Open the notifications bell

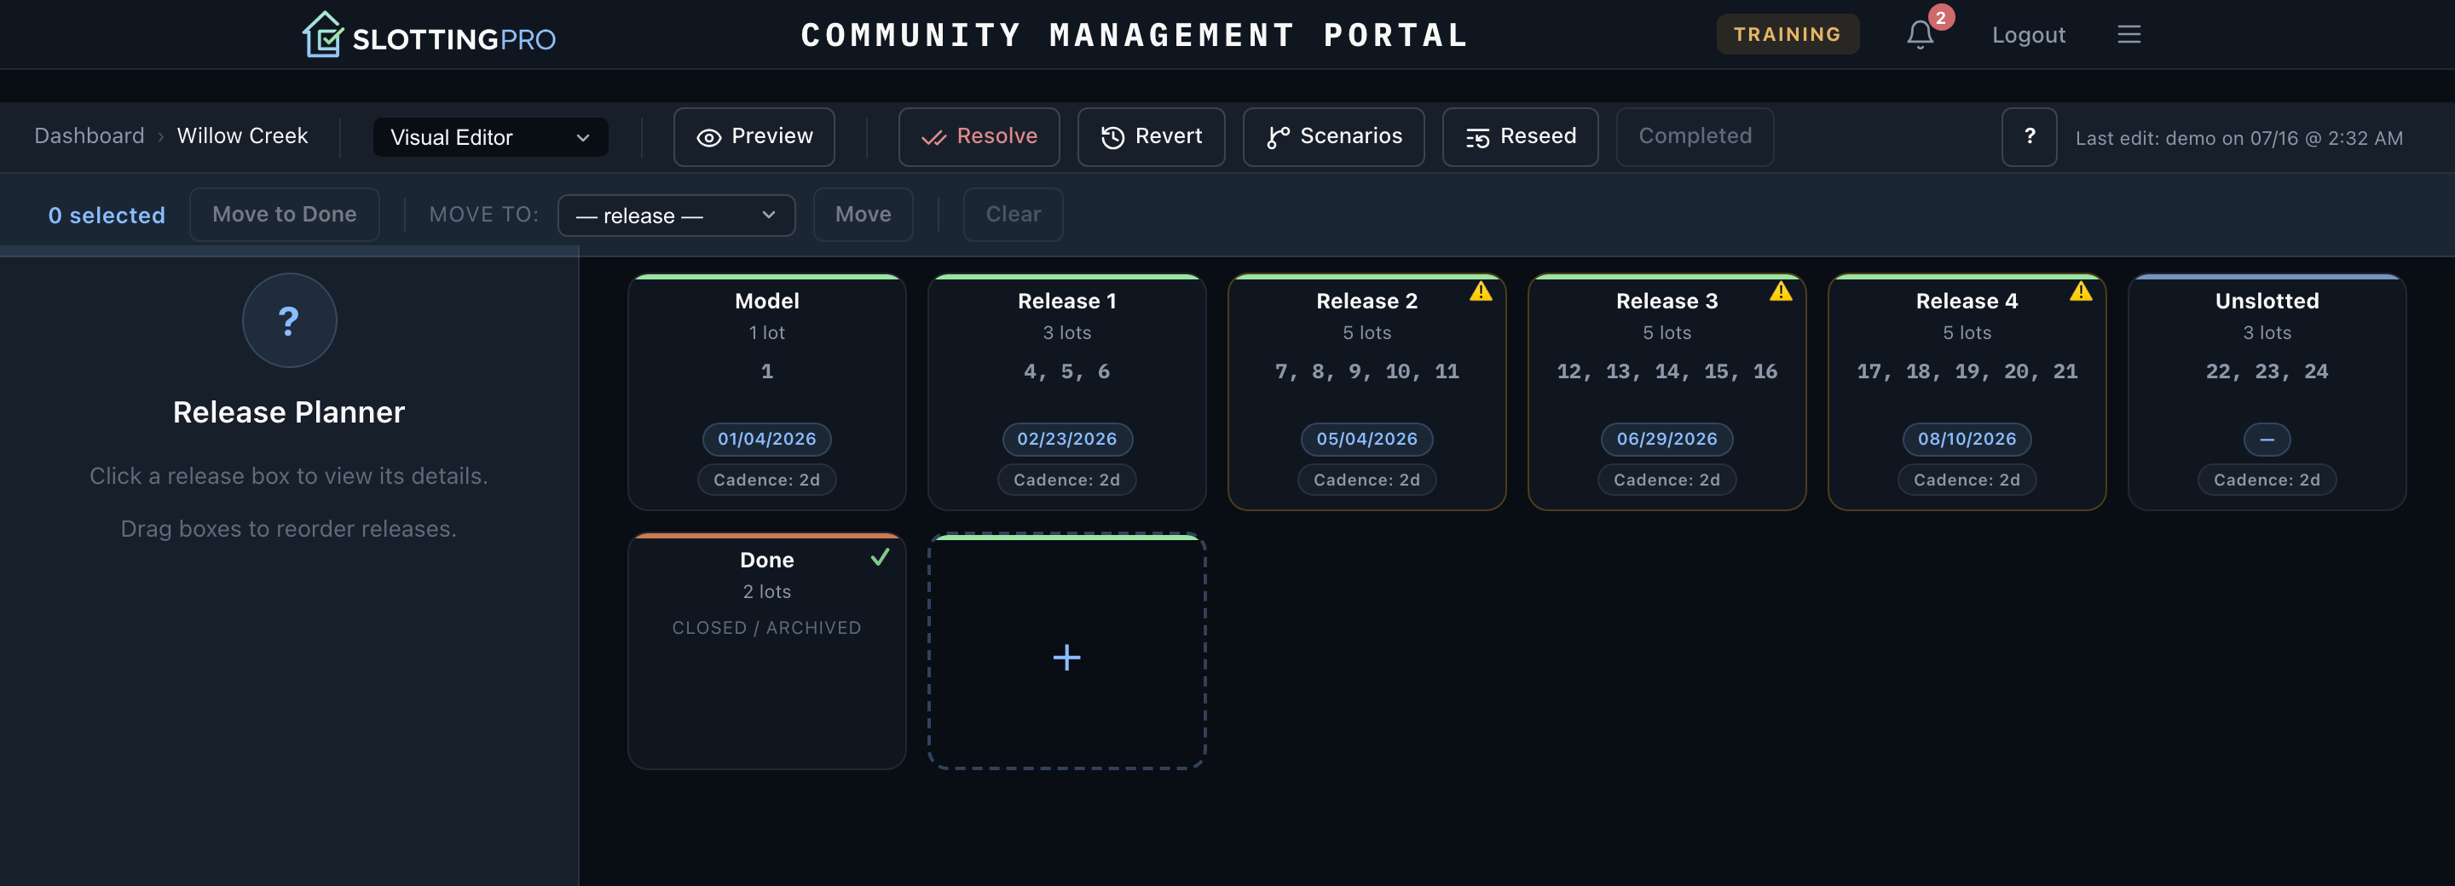tap(1920, 35)
